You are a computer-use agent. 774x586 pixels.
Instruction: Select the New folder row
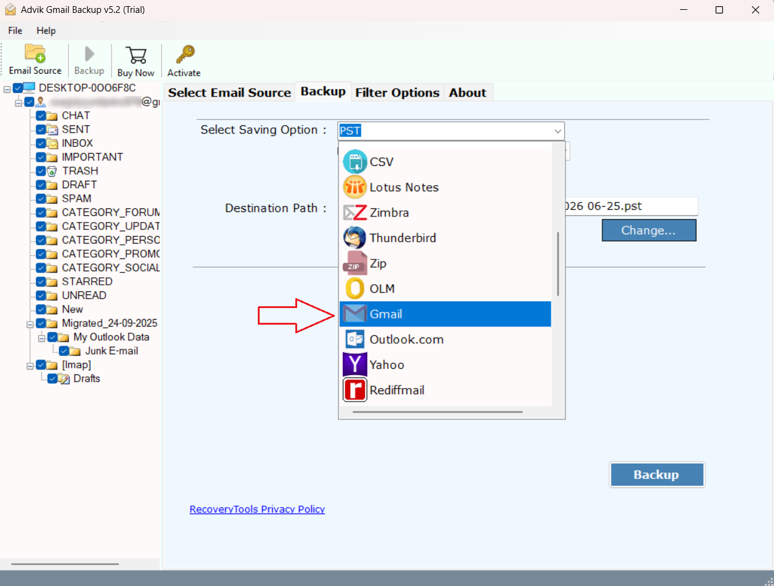72,309
